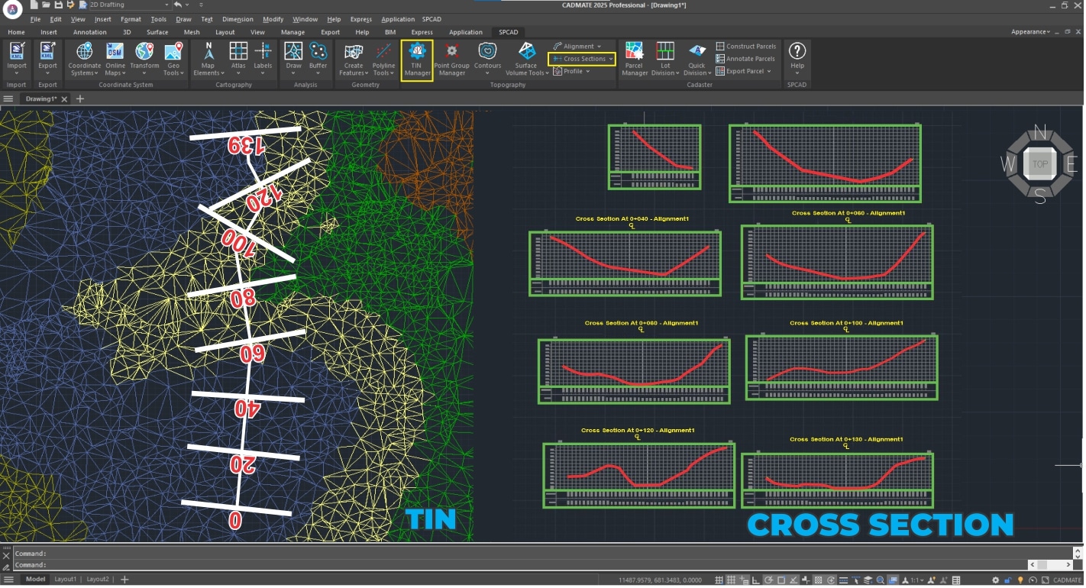Click the TOP face of view cube
The height and width of the screenshot is (588, 1086).
pyautogui.click(x=1039, y=164)
